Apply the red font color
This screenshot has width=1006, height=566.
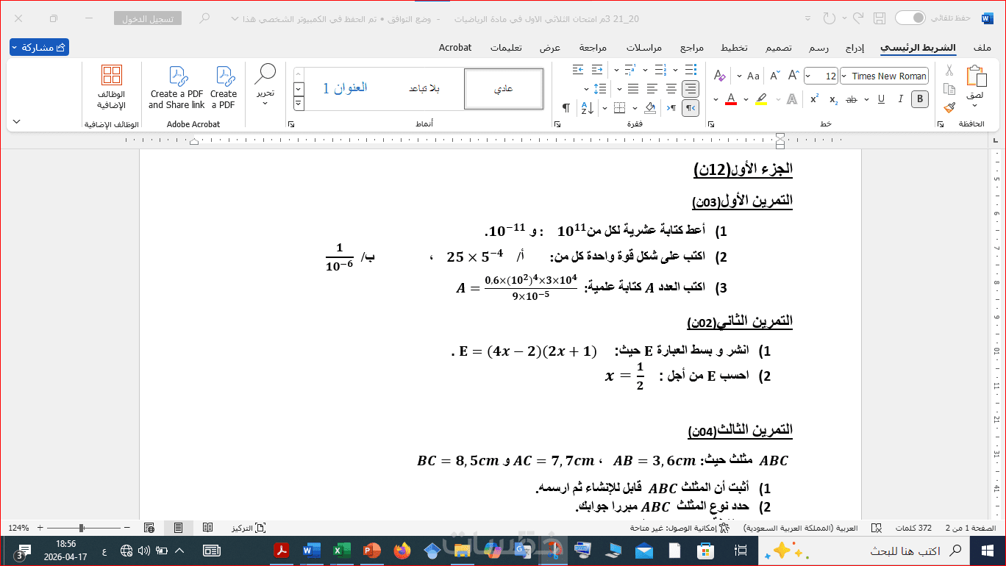[x=730, y=99]
